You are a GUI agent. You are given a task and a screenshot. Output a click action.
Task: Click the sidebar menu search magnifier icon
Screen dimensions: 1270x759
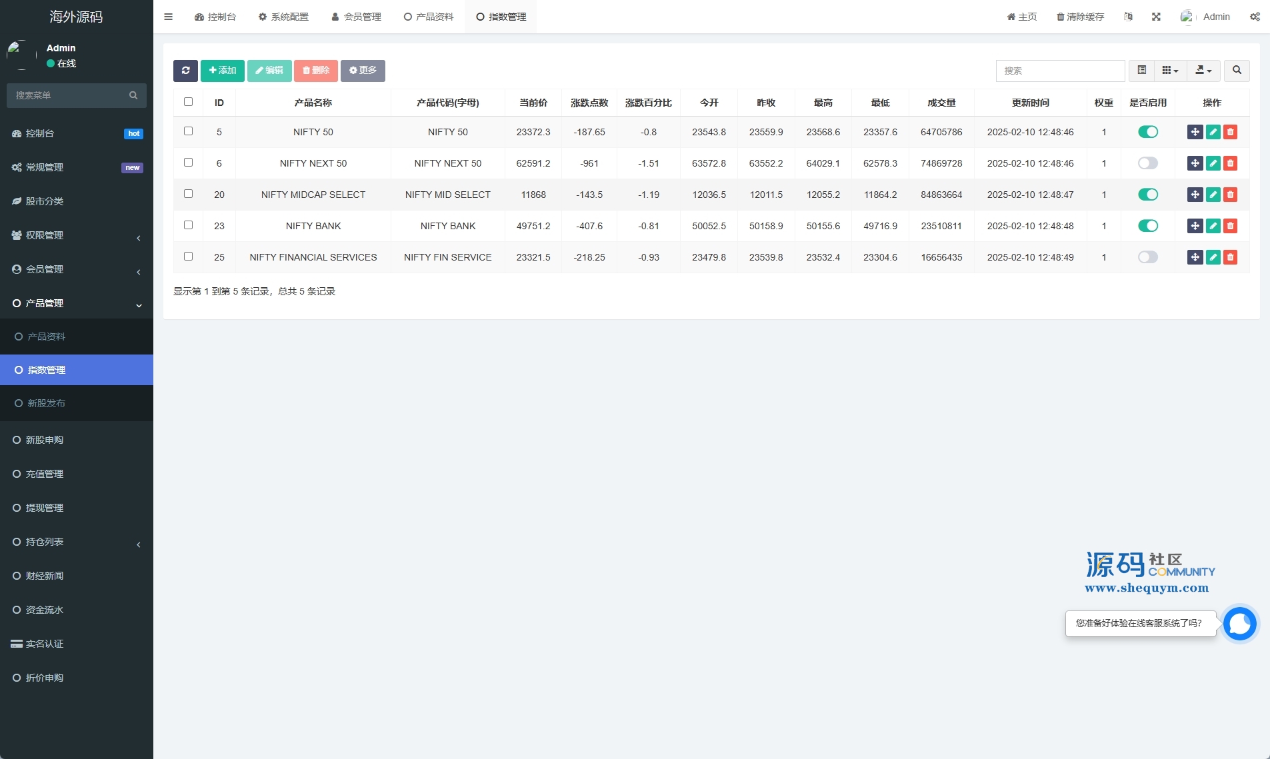pyautogui.click(x=133, y=95)
